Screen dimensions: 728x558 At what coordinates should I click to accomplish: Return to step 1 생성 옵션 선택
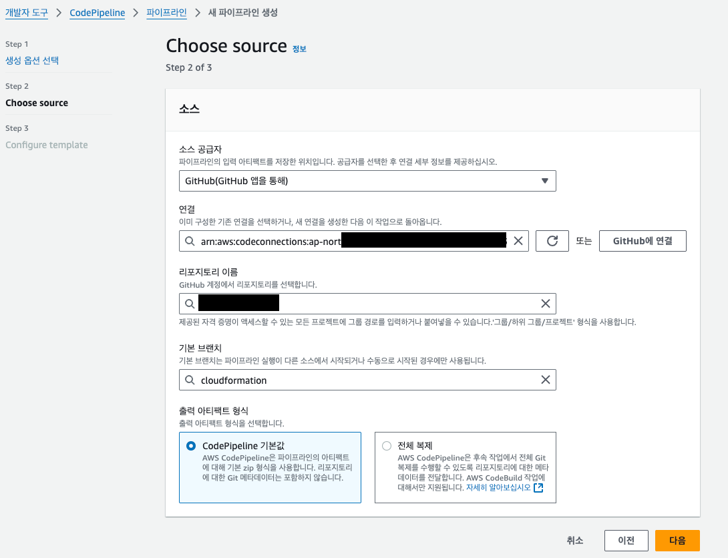(32, 60)
